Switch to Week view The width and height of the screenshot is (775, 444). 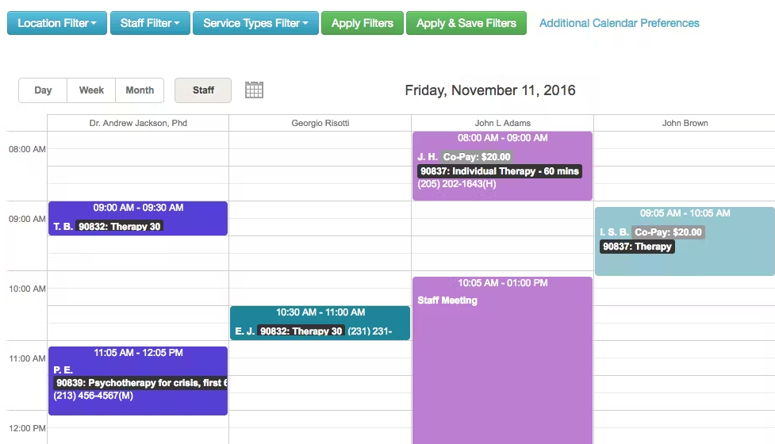click(91, 90)
